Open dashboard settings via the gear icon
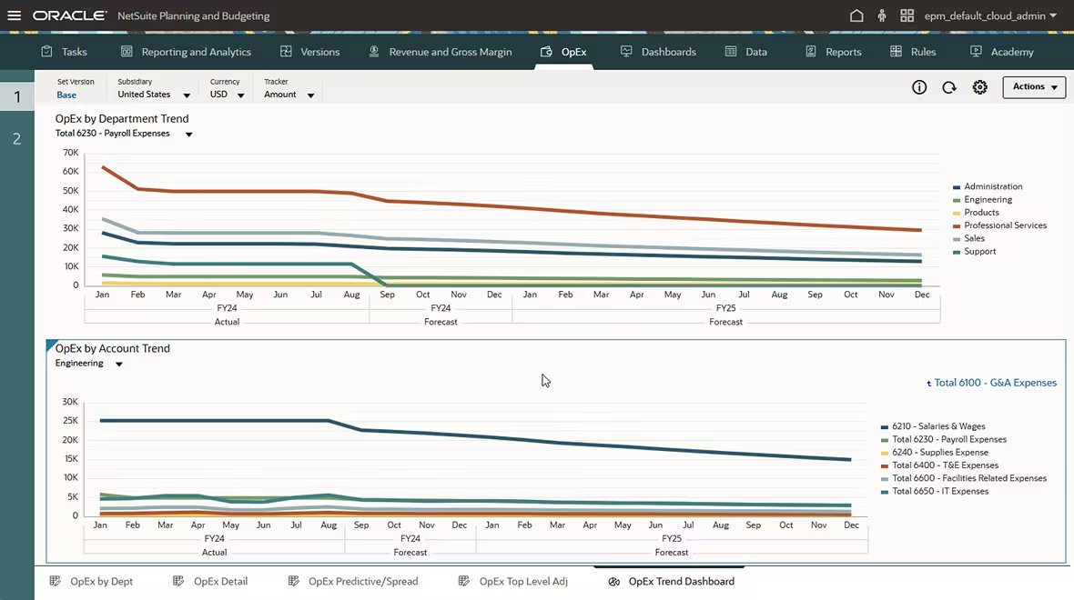This screenshot has height=600, width=1074. point(979,86)
